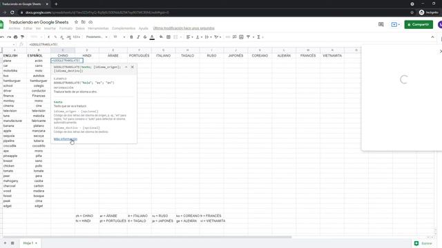The height and width of the screenshot is (248, 442).
Task: Insert a chart via toolbar icon
Action: tap(241, 37)
